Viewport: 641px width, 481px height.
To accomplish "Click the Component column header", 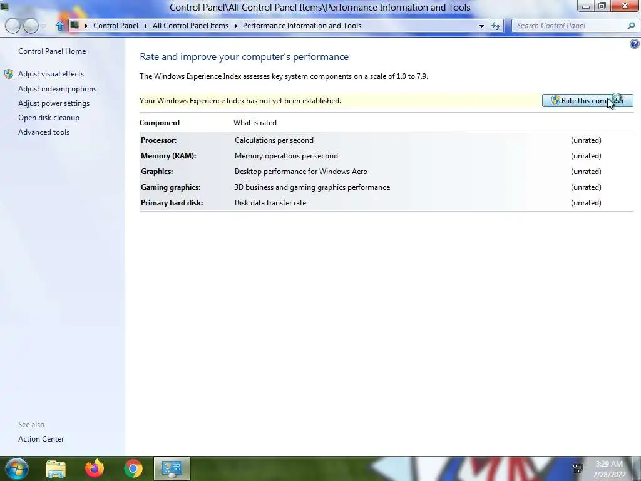I will (x=160, y=123).
